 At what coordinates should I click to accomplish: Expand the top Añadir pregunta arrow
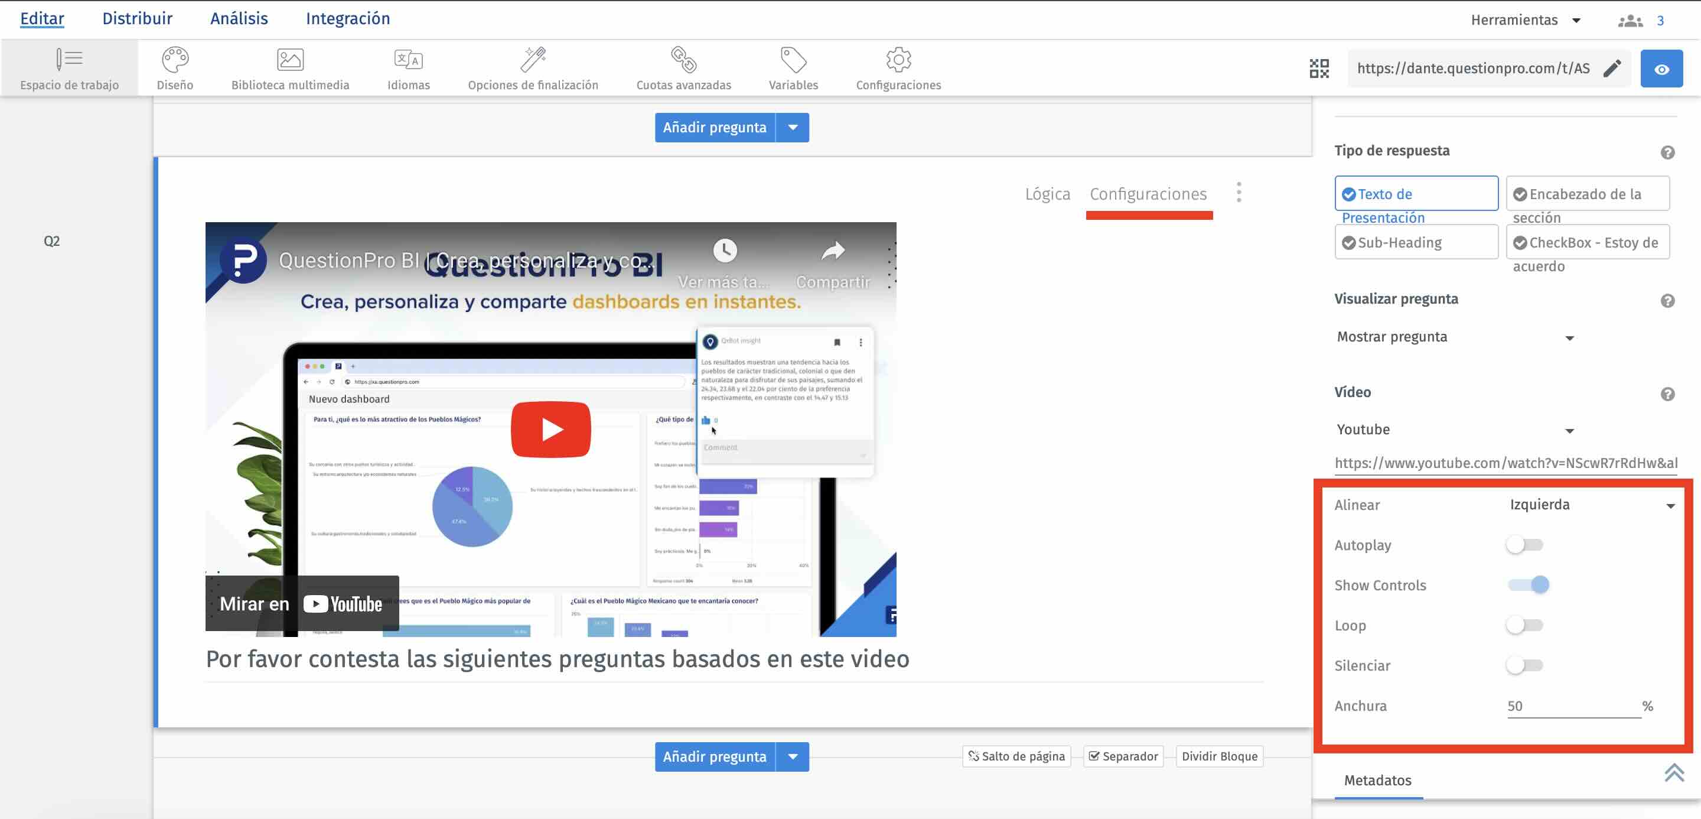point(793,128)
